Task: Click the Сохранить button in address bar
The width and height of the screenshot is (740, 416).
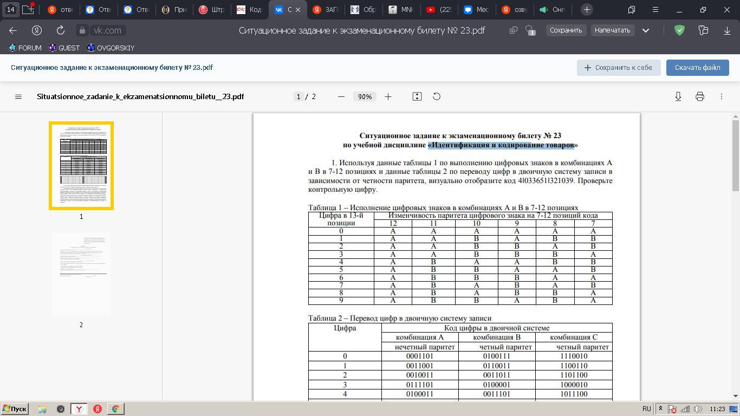Action: 566,30
